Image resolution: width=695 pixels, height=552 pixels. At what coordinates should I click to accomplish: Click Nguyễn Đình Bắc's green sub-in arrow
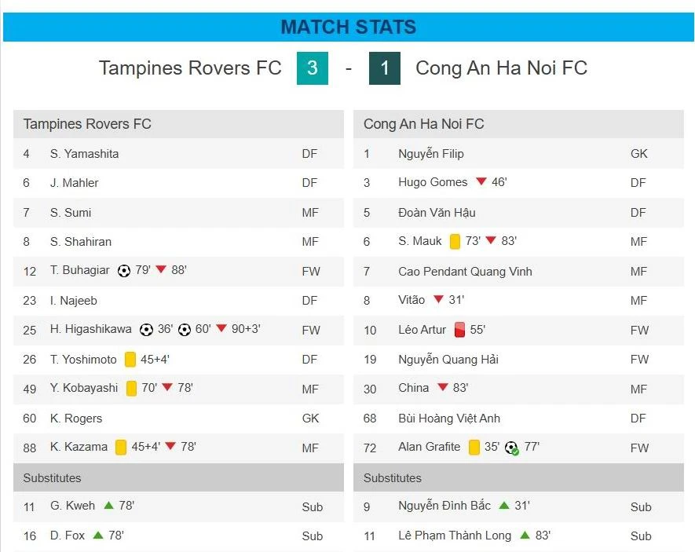pos(504,506)
